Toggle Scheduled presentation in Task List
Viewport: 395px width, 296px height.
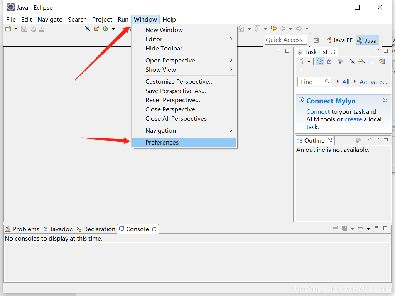coord(329,61)
